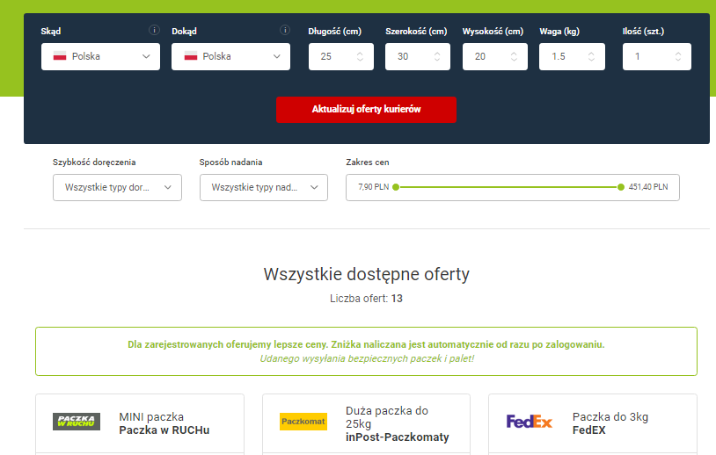716x455 pixels.
Task: Click the Paczkomat logo icon
Action: coord(303,422)
